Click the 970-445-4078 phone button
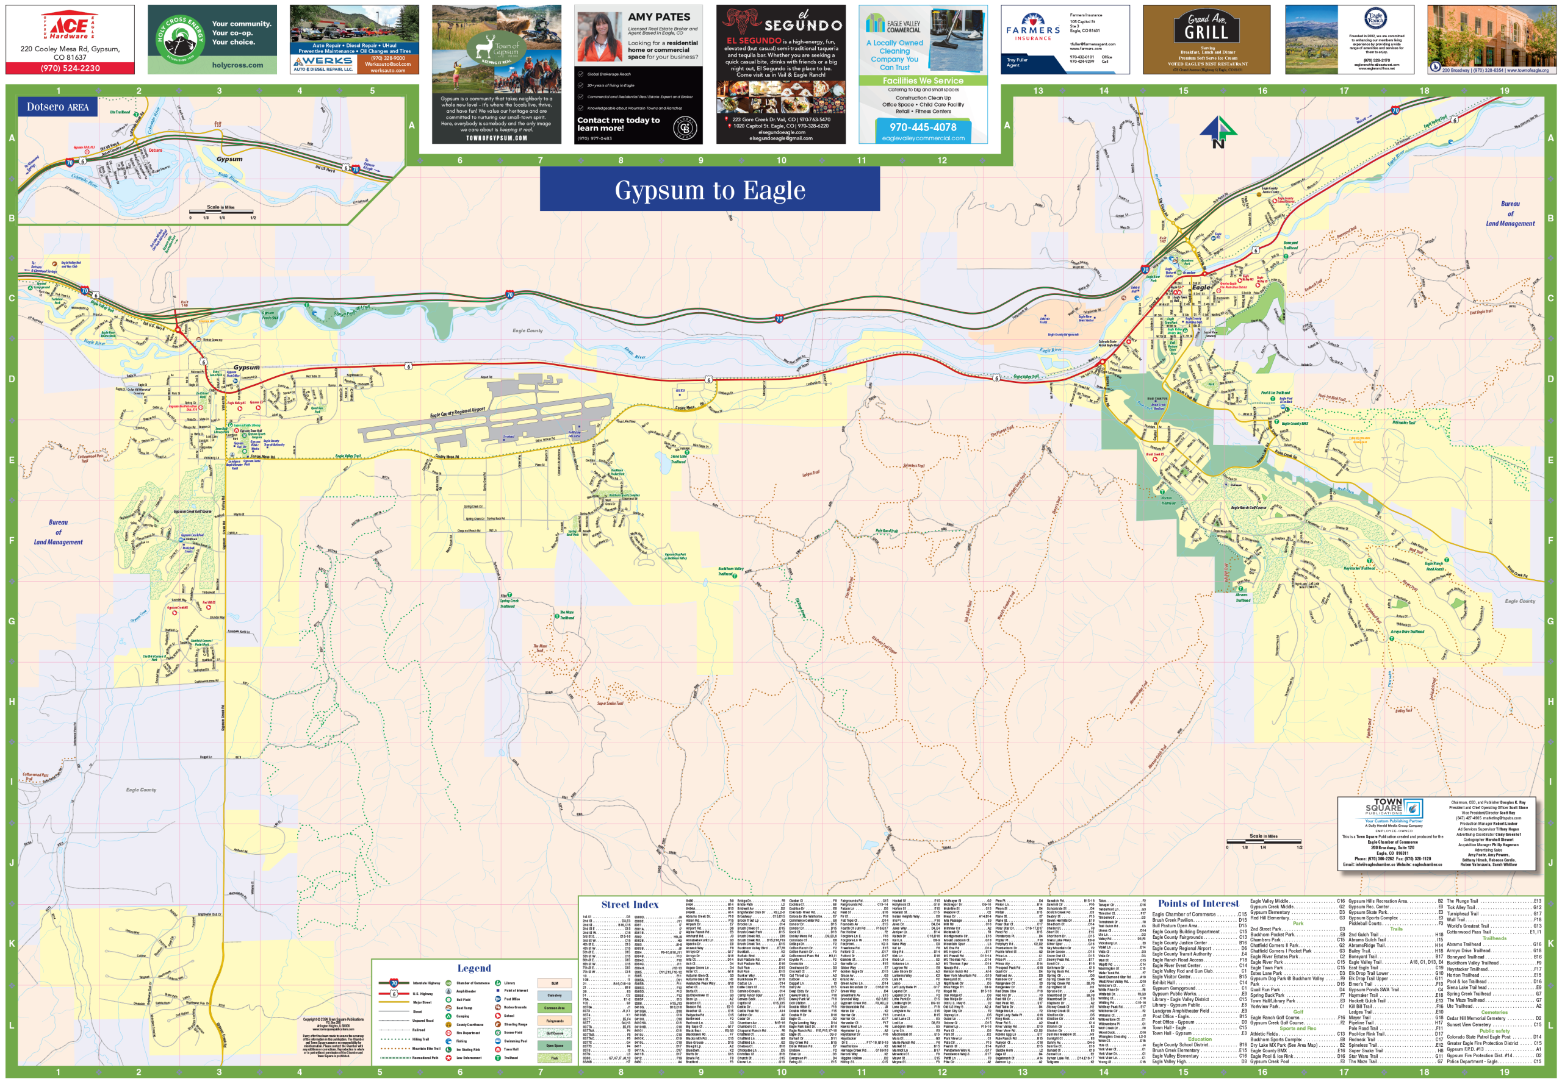 click(923, 127)
